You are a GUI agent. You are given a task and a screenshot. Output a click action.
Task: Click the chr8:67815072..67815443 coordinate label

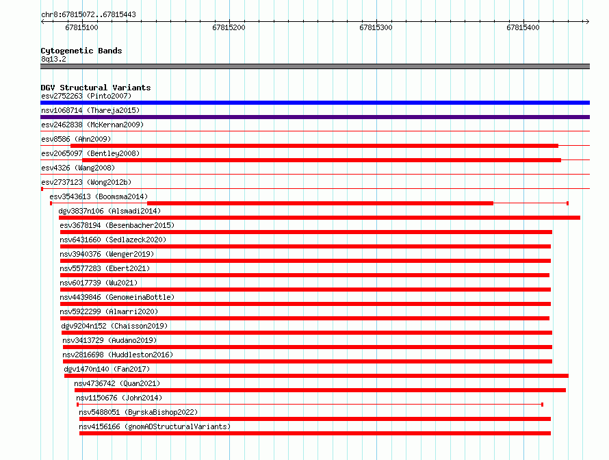88,15
